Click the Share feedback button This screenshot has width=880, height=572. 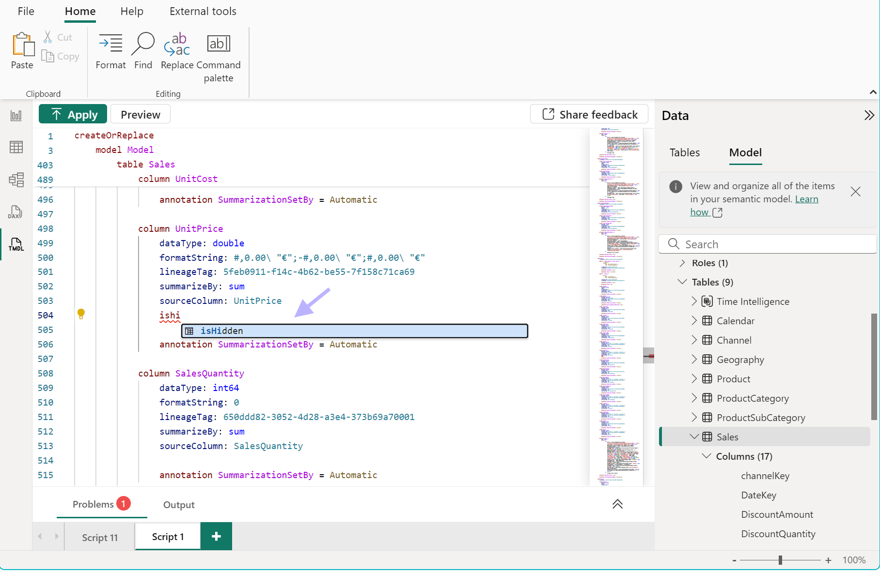point(589,114)
